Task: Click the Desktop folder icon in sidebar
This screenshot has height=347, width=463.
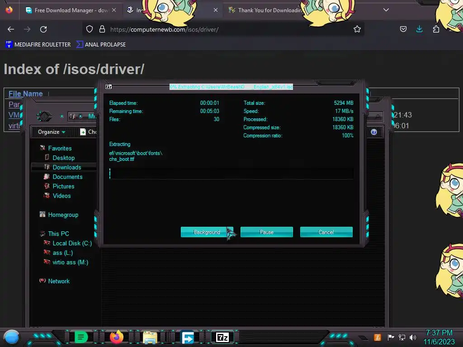Action: tap(47, 157)
